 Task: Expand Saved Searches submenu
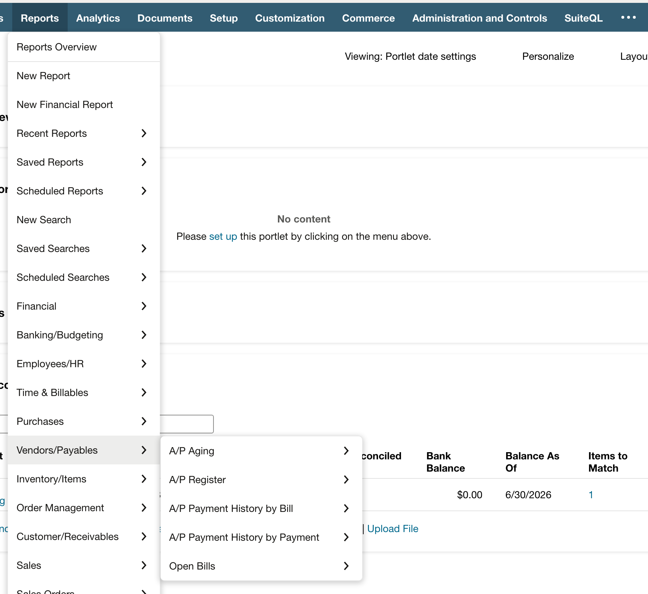click(84, 249)
